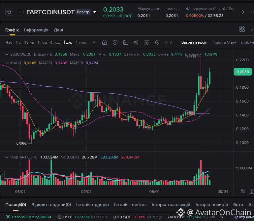
Task: Click the Стабільне з'єднання wifi status icon
Action: 8,217
